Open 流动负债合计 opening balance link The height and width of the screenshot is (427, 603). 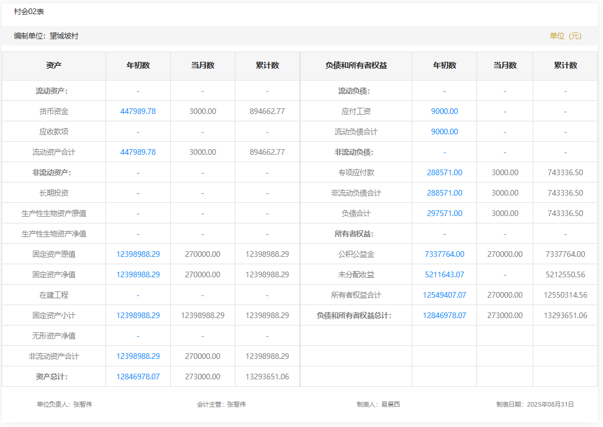[444, 132]
